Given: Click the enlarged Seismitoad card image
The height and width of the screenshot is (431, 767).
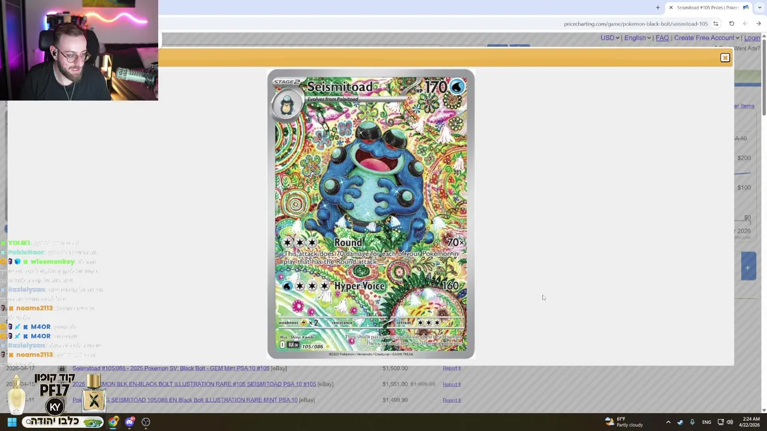Looking at the screenshot, I should point(371,214).
